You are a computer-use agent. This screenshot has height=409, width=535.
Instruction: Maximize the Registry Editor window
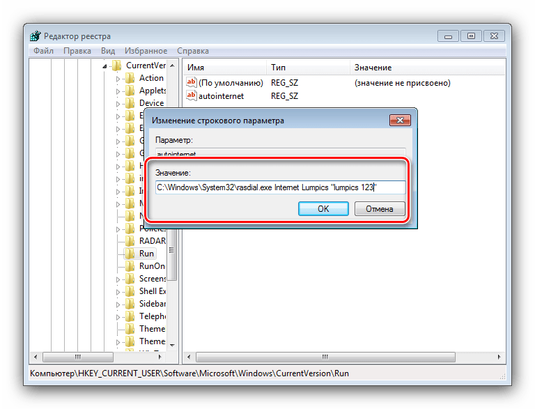click(471, 36)
